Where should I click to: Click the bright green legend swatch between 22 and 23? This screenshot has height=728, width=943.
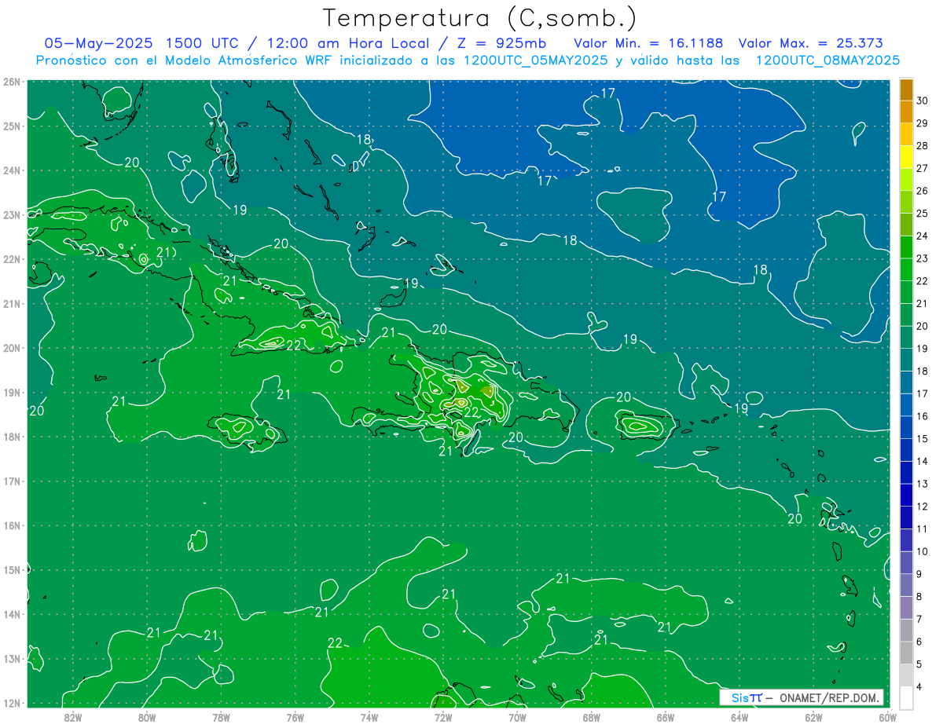906,269
